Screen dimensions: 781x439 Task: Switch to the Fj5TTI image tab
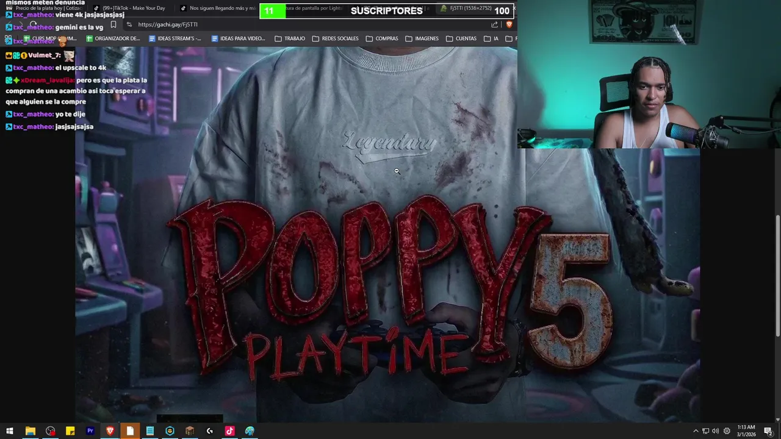[x=476, y=8]
